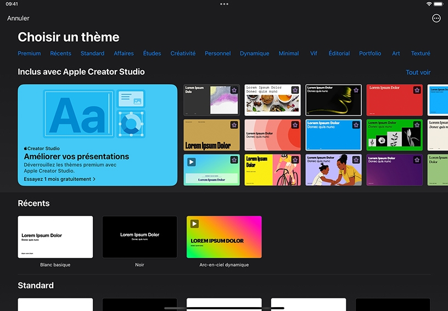
Task: Tap the star badge on red theme
Action: pyautogui.click(x=417, y=90)
